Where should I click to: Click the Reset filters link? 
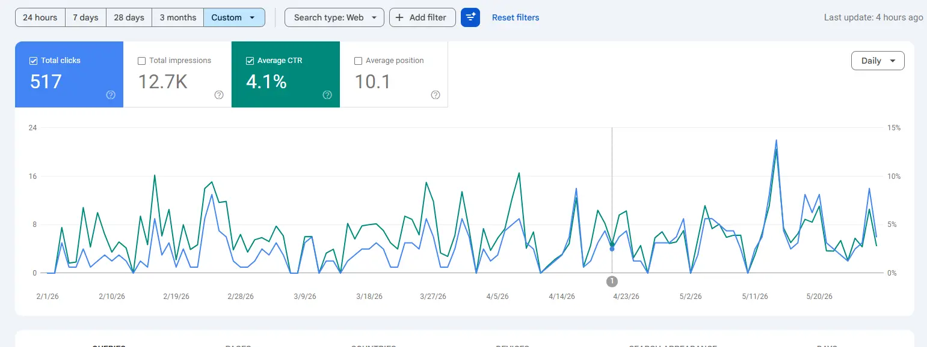tap(516, 17)
